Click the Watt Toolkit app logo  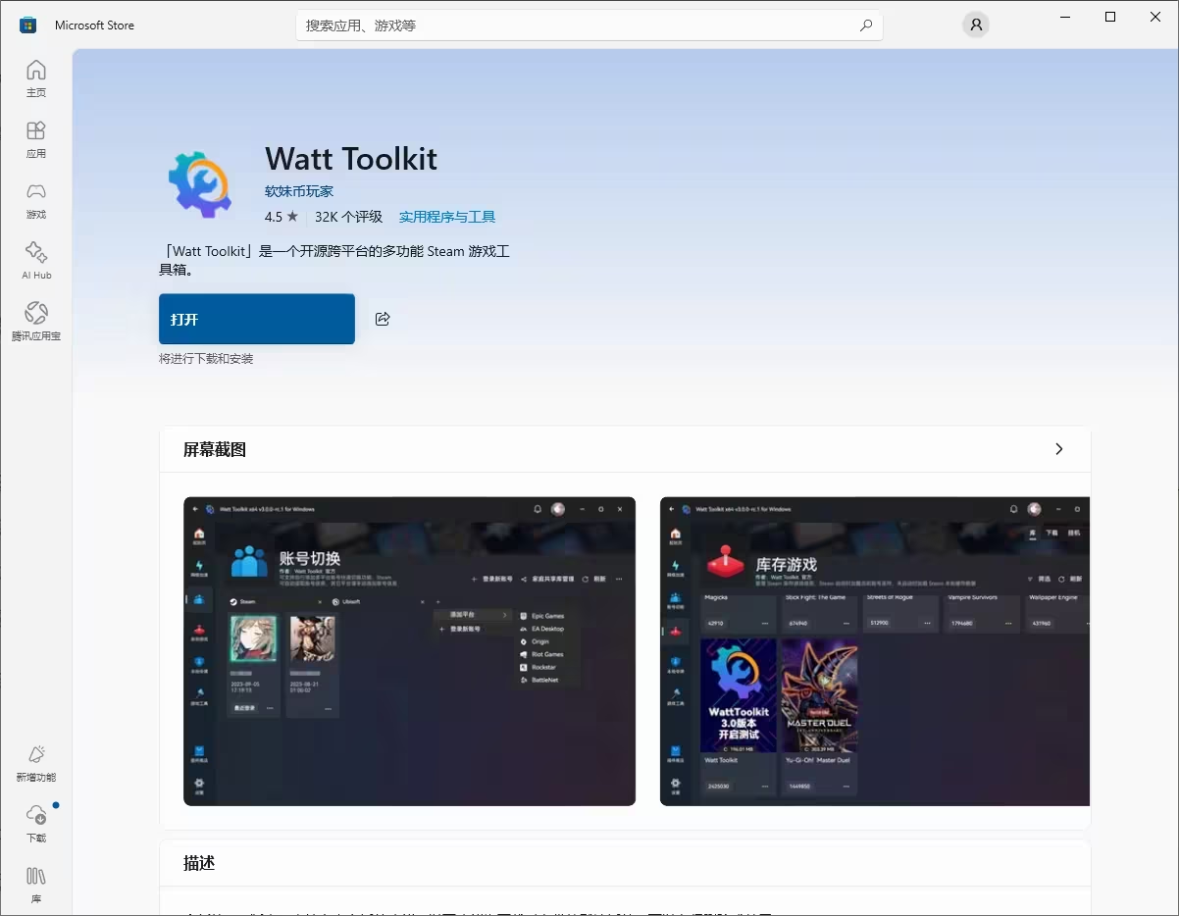(x=199, y=183)
